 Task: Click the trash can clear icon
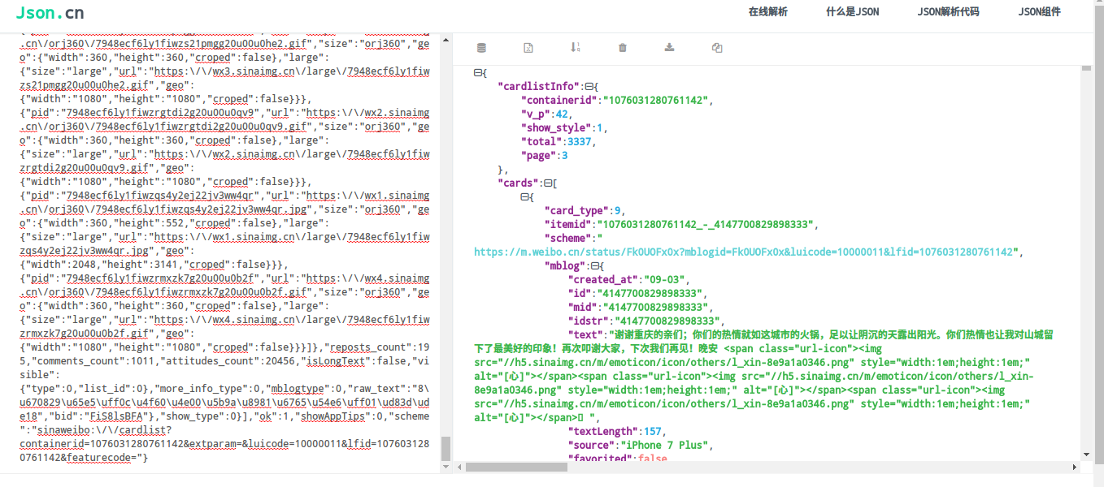tap(623, 48)
